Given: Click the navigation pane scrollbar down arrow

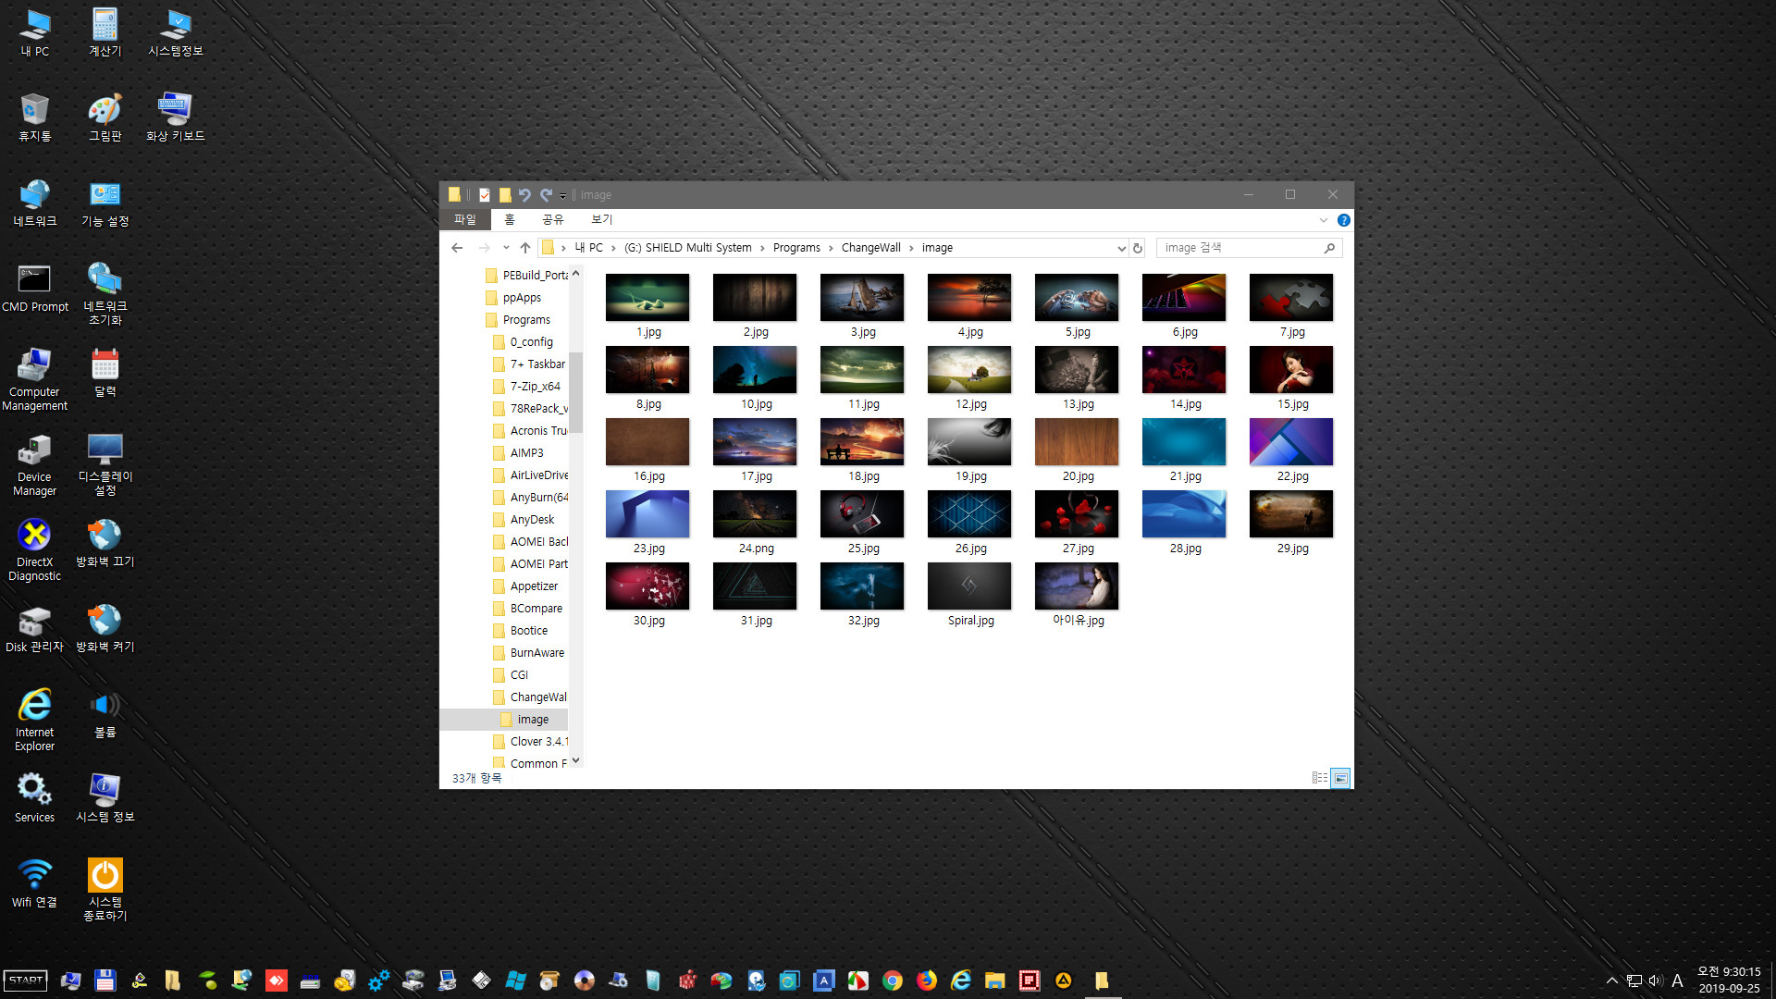Looking at the screenshot, I should click(x=575, y=761).
